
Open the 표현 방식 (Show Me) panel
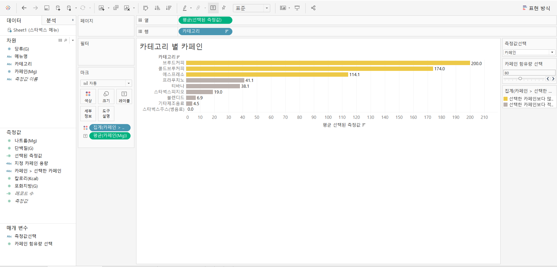tap(536, 8)
